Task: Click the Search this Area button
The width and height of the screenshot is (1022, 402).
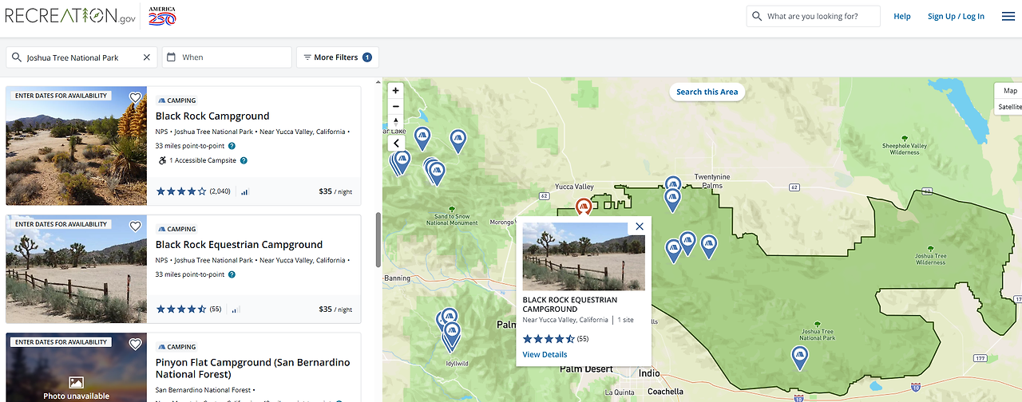Action: coord(707,92)
